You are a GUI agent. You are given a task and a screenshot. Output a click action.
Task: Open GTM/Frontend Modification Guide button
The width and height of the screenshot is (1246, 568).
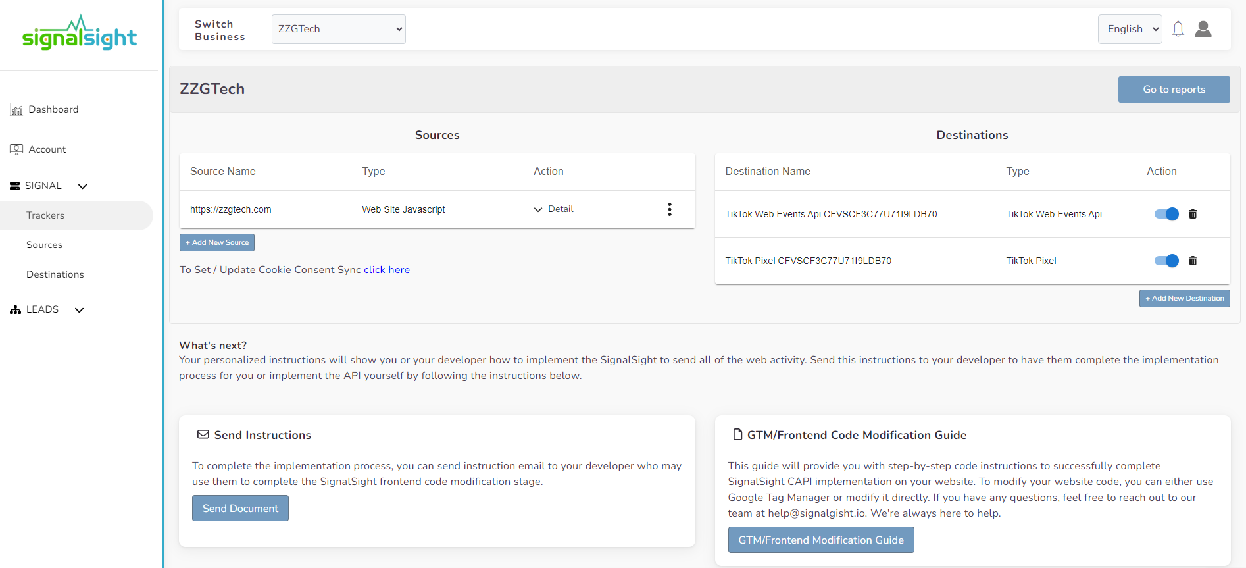pyautogui.click(x=821, y=540)
